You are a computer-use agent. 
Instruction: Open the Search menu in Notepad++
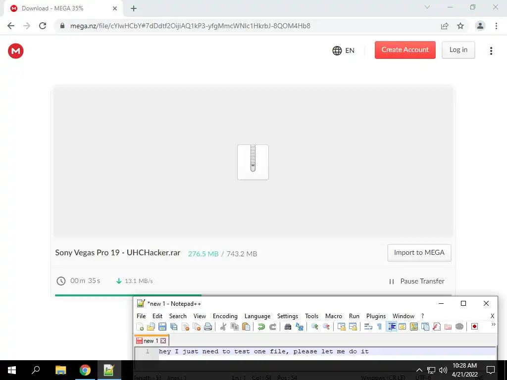pyautogui.click(x=178, y=316)
